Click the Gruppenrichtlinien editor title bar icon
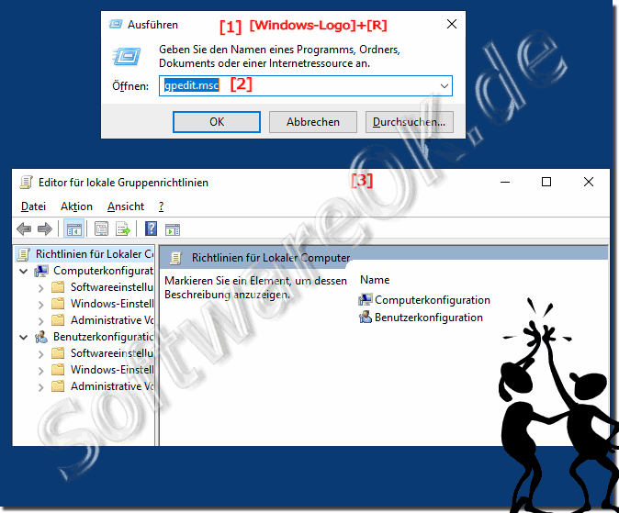This screenshot has width=619, height=513. coord(26,183)
